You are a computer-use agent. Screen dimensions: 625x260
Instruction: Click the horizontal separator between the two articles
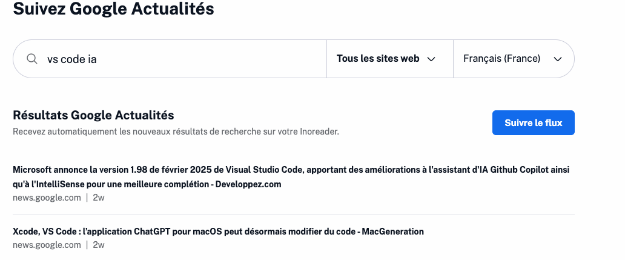[293, 214]
